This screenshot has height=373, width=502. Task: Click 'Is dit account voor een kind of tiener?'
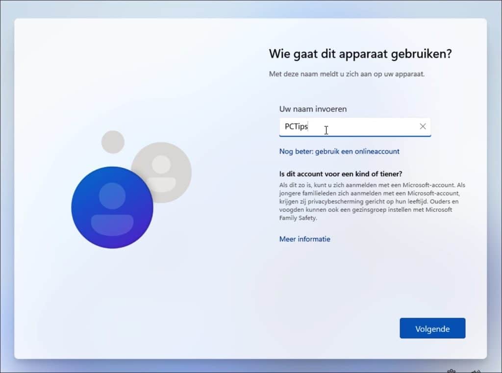click(x=341, y=174)
